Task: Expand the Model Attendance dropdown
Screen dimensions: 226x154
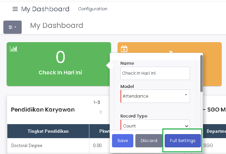Action: [x=155, y=96]
